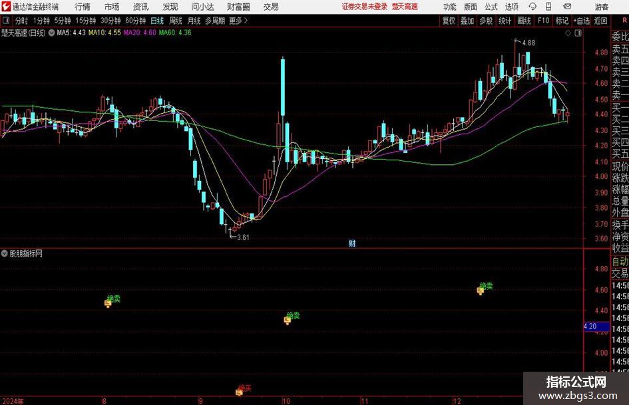
Task: Open the 交易 menu
Action: pos(271,7)
